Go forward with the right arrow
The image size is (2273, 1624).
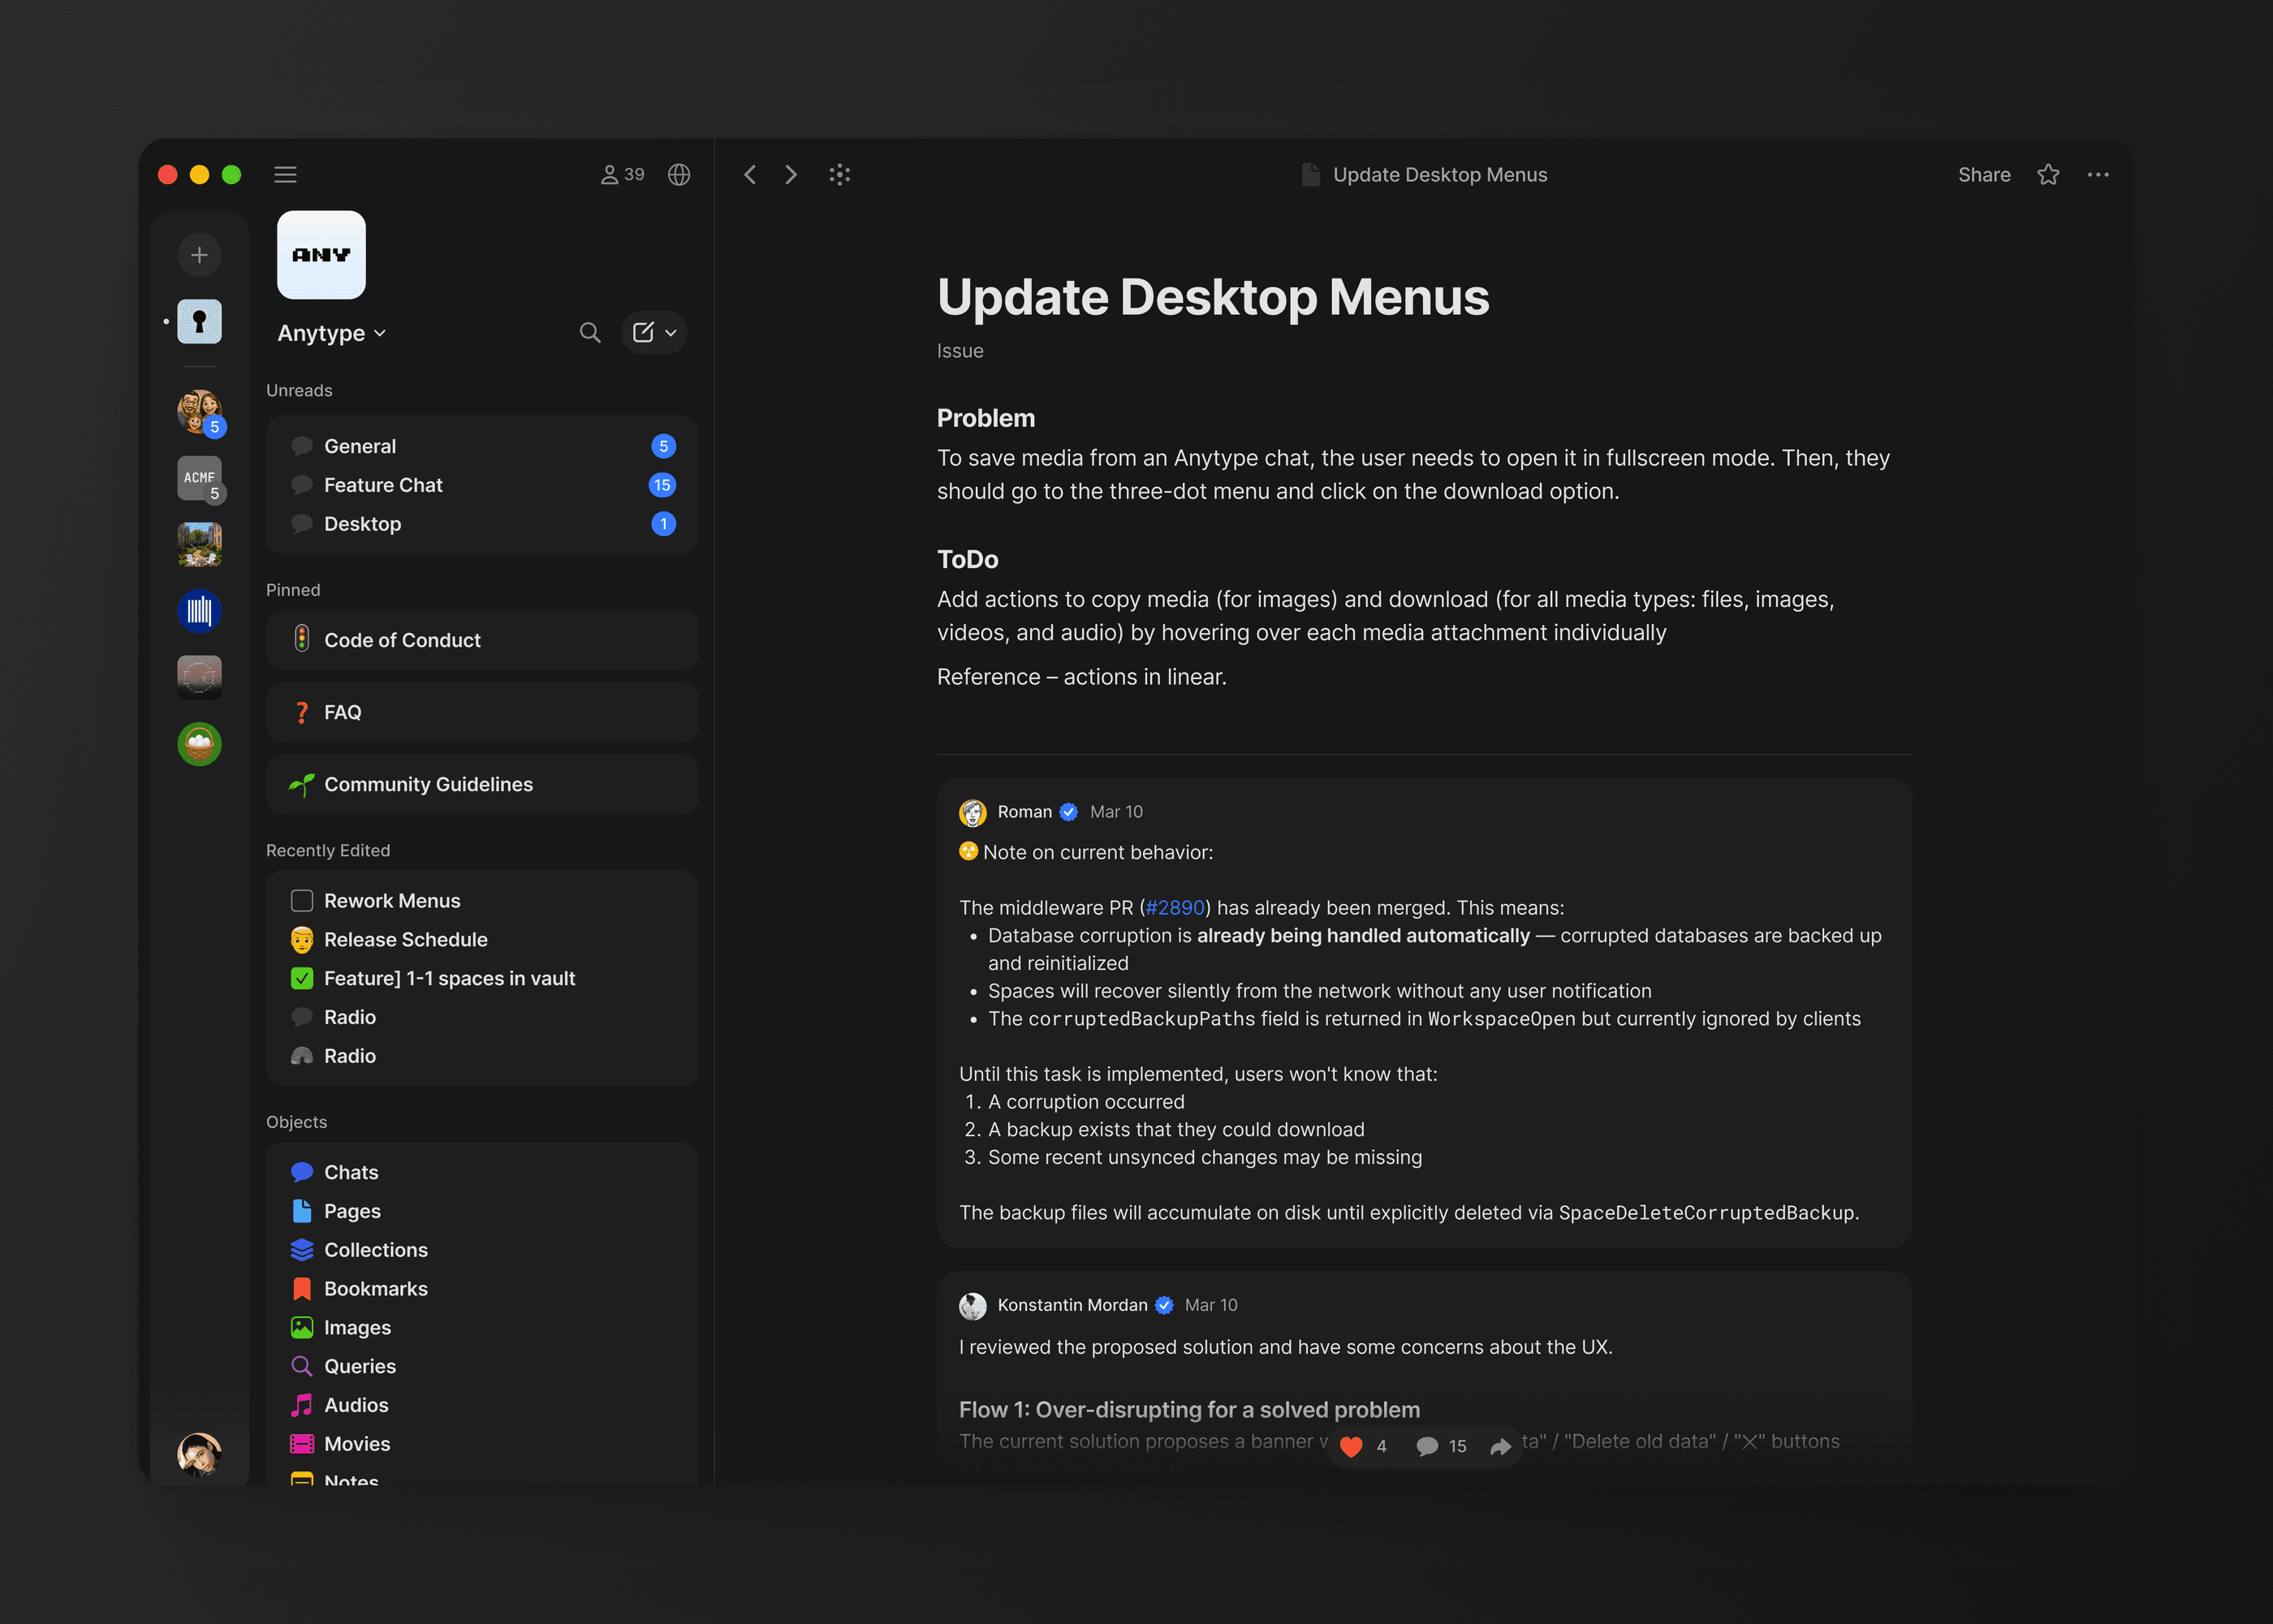(791, 175)
